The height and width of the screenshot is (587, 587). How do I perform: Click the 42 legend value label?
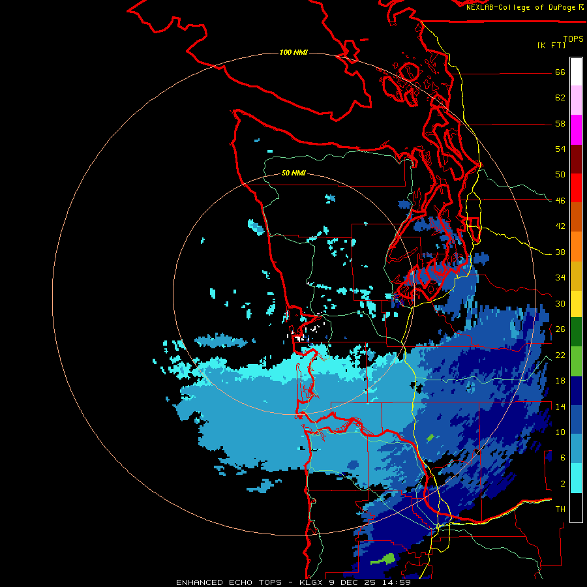(560, 226)
